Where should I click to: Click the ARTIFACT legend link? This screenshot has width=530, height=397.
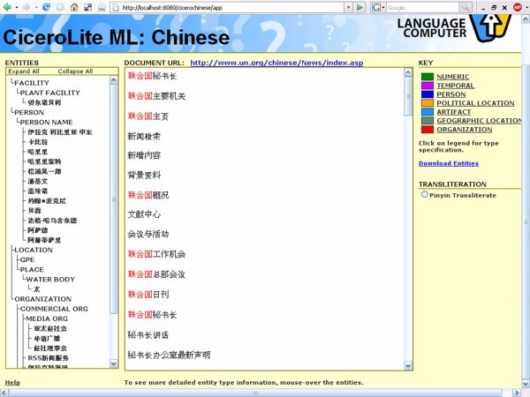click(x=454, y=112)
